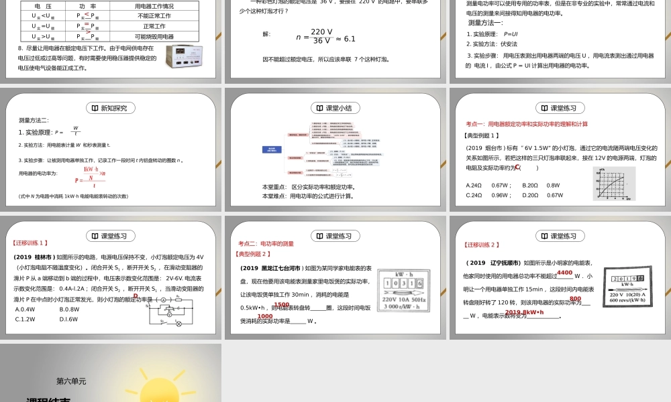
Task: Click the 正常工作 table cell
Action: [154, 27]
